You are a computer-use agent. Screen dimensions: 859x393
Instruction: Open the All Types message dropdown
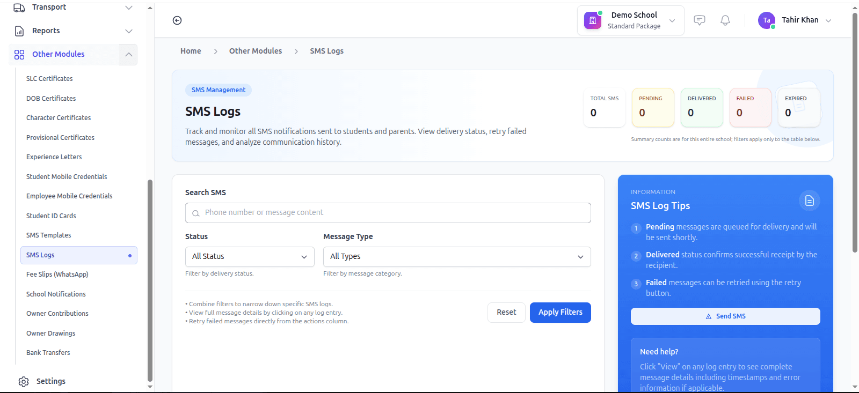pos(457,257)
